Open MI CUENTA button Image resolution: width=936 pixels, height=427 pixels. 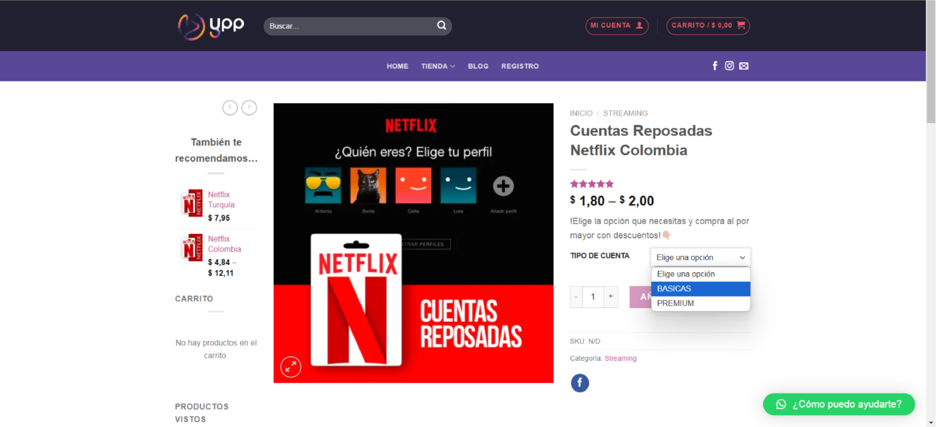click(x=616, y=26)
